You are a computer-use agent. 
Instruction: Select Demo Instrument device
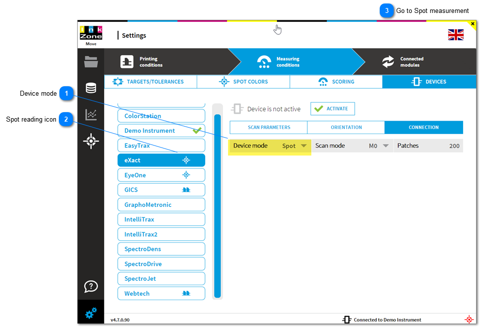pyautogui.click(x=161, y=130)
